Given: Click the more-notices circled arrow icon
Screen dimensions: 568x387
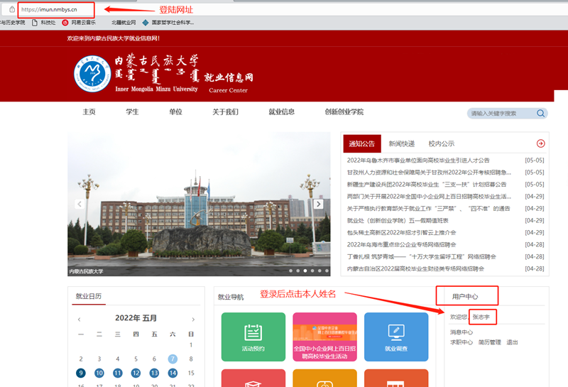Looking at the screenshot, I should pos(540,143).
